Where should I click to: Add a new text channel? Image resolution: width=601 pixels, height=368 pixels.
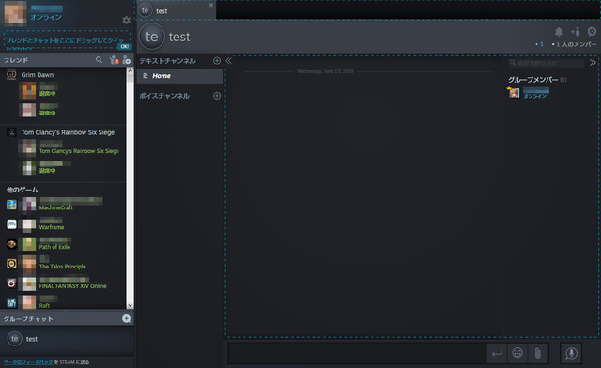click(217, 61)
